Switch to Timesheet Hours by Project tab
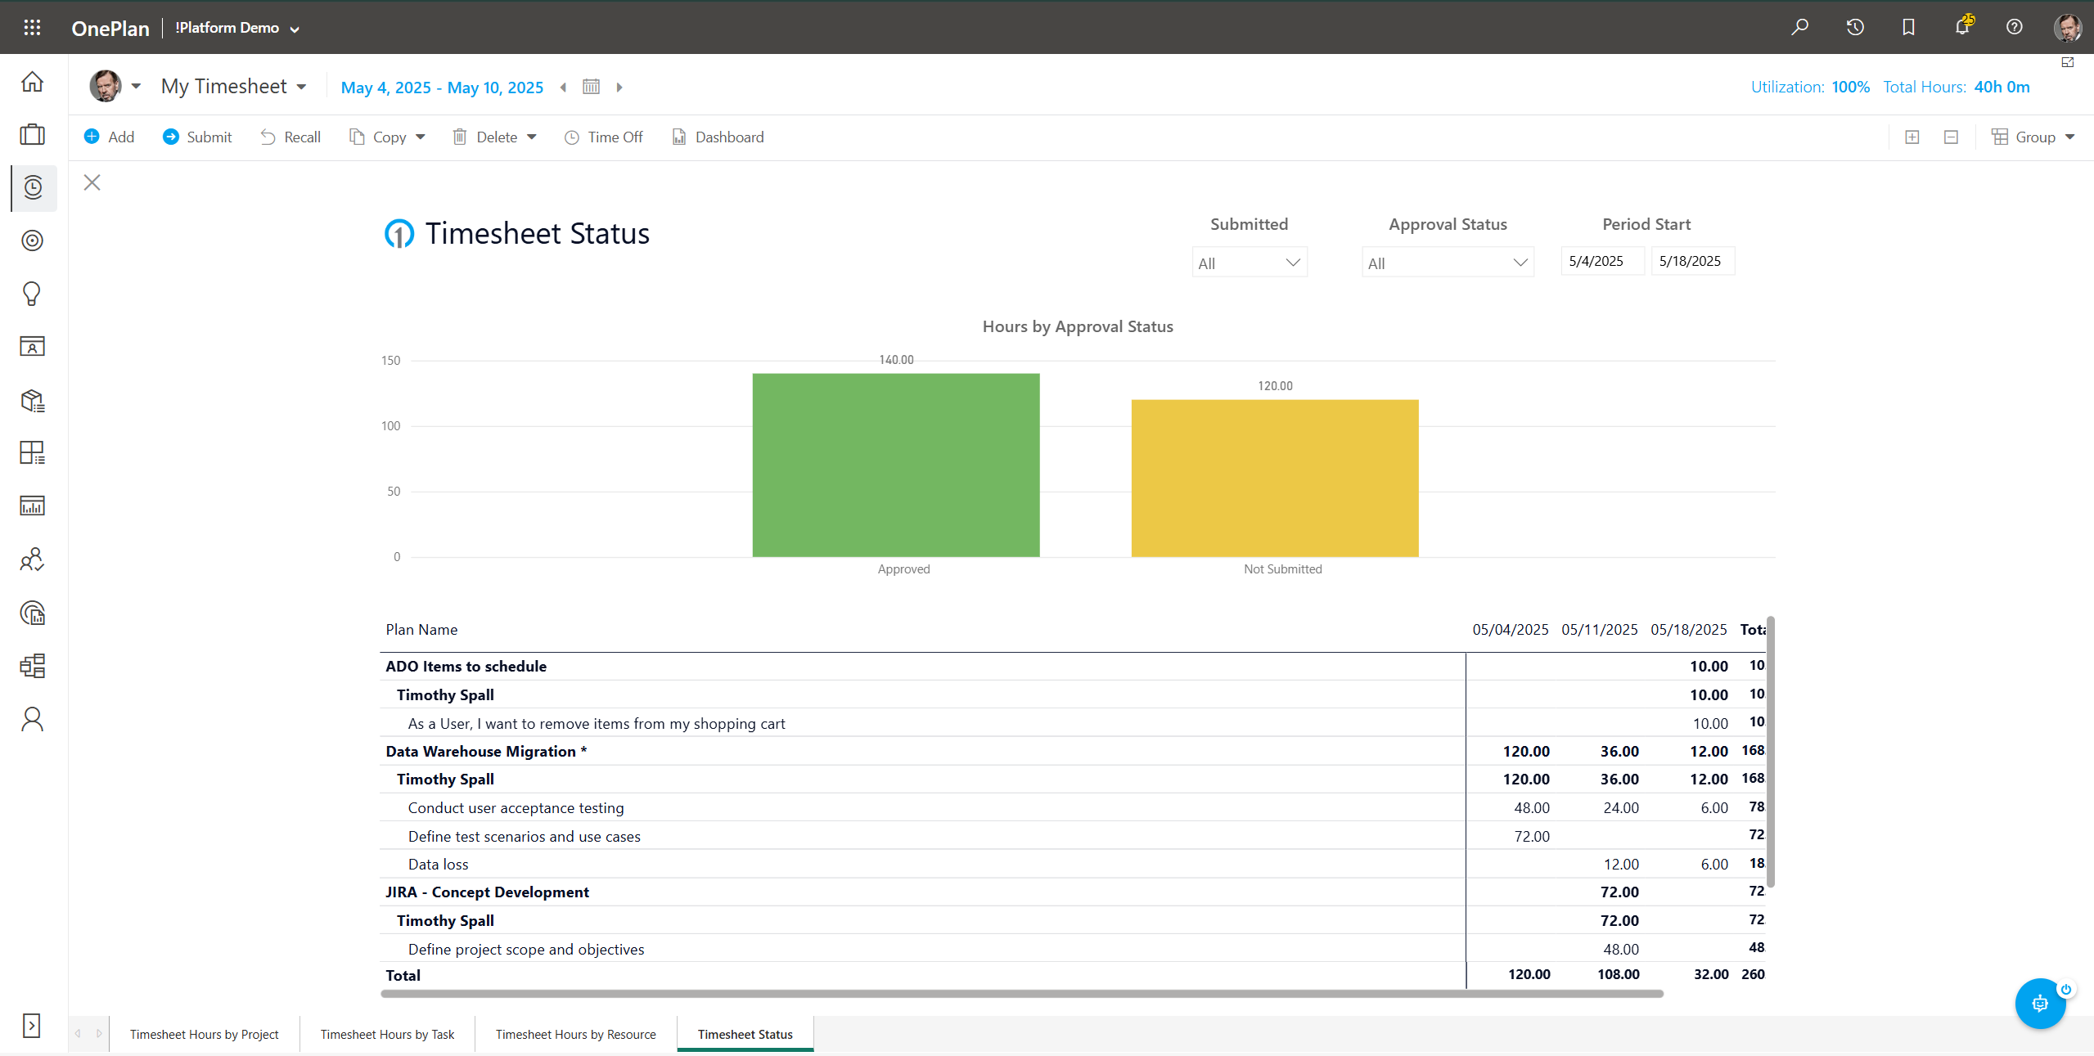This screenshot has height=1056, width=2094. point(204,1033)
